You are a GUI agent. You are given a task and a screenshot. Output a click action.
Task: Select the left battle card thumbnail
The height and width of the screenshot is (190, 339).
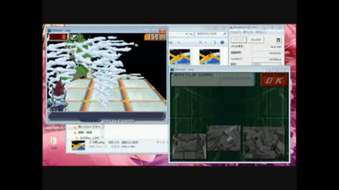tap(189, 146)
